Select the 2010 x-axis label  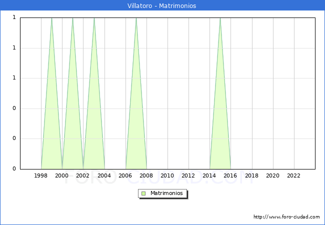click(167, 175)
